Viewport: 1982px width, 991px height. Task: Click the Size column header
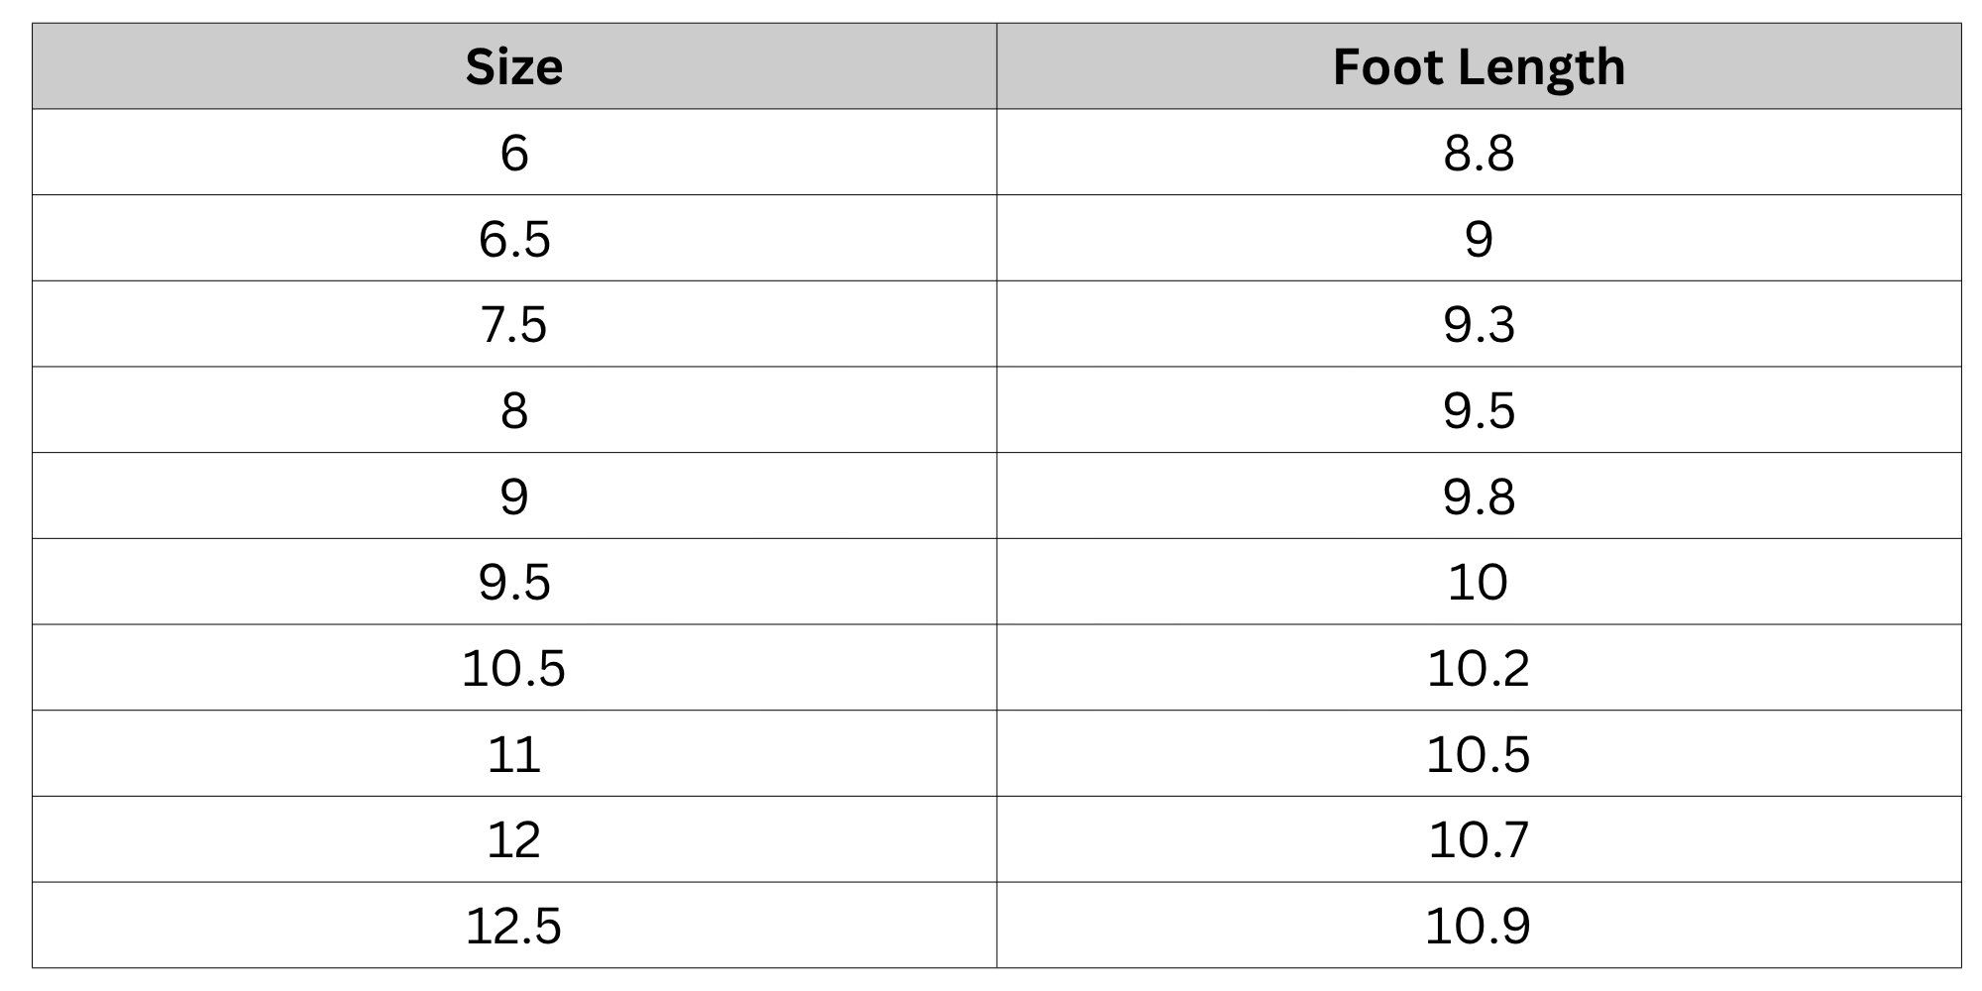514,66
